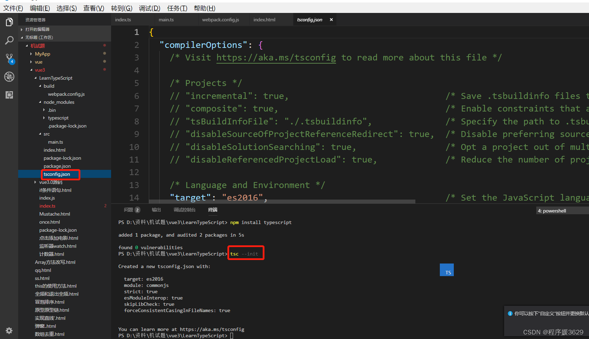This screenshot has width=589, height=339.
Task: Switch to the 输出 panel tab
Action: click(x=156, y=210)
